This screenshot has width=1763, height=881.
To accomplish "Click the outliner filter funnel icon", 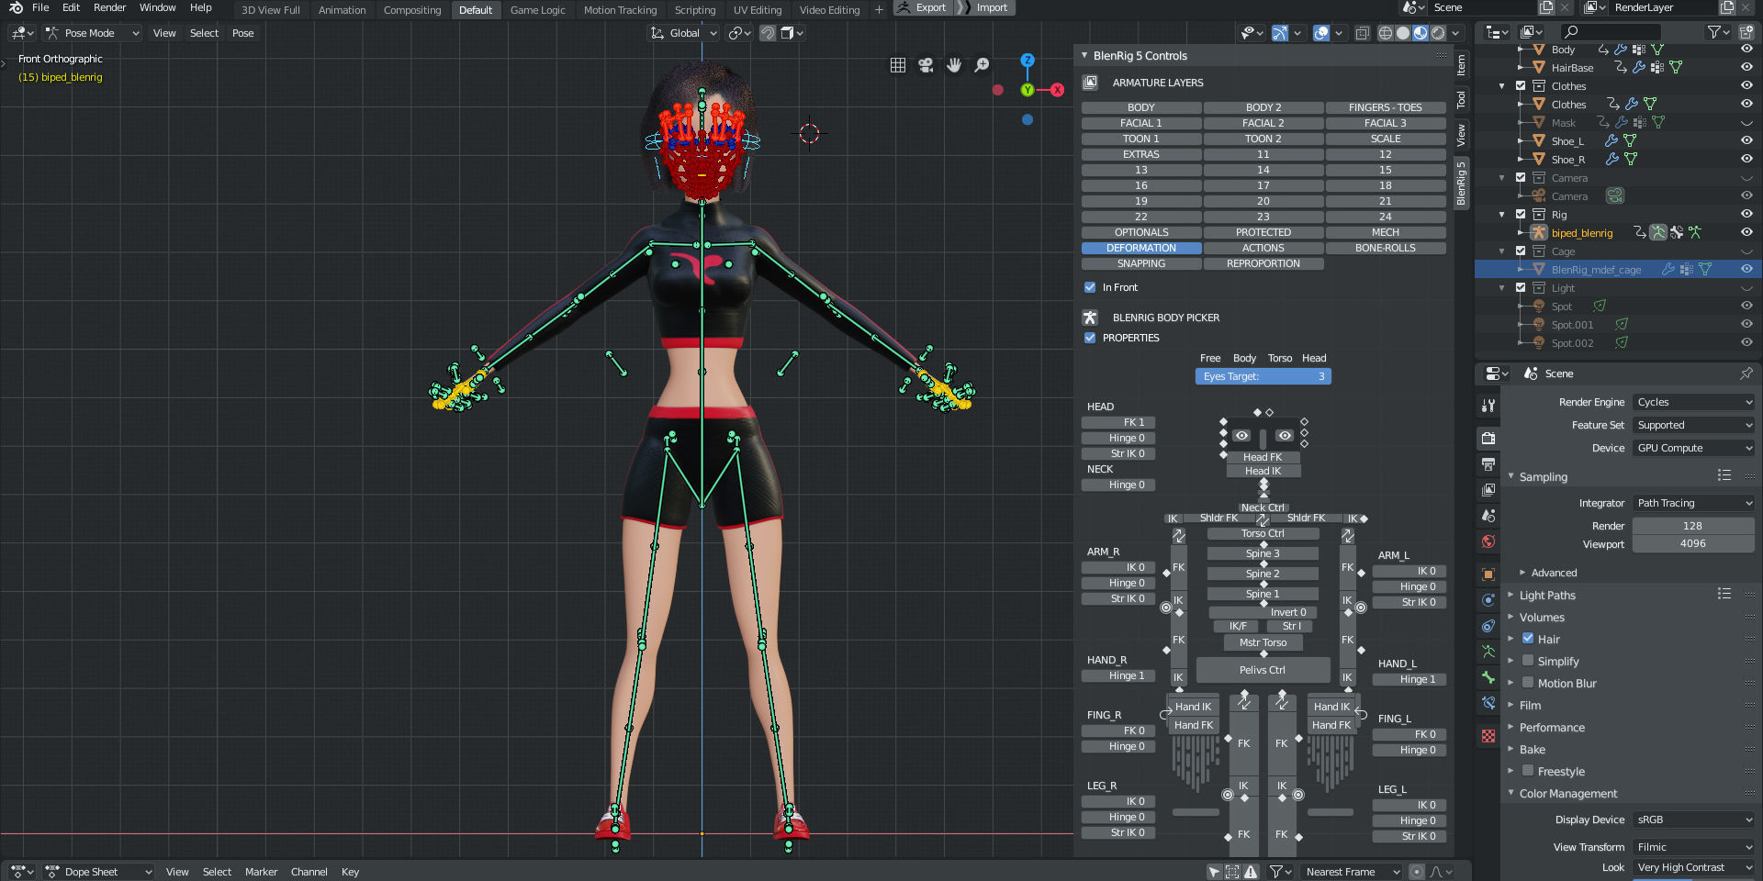I will [x=1713, y=32].
